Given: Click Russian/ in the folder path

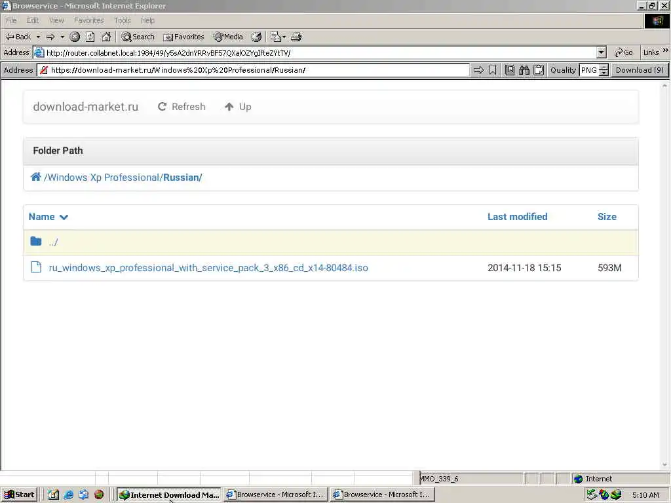Looking at the screenshot, I should click(x=183, y=177).
